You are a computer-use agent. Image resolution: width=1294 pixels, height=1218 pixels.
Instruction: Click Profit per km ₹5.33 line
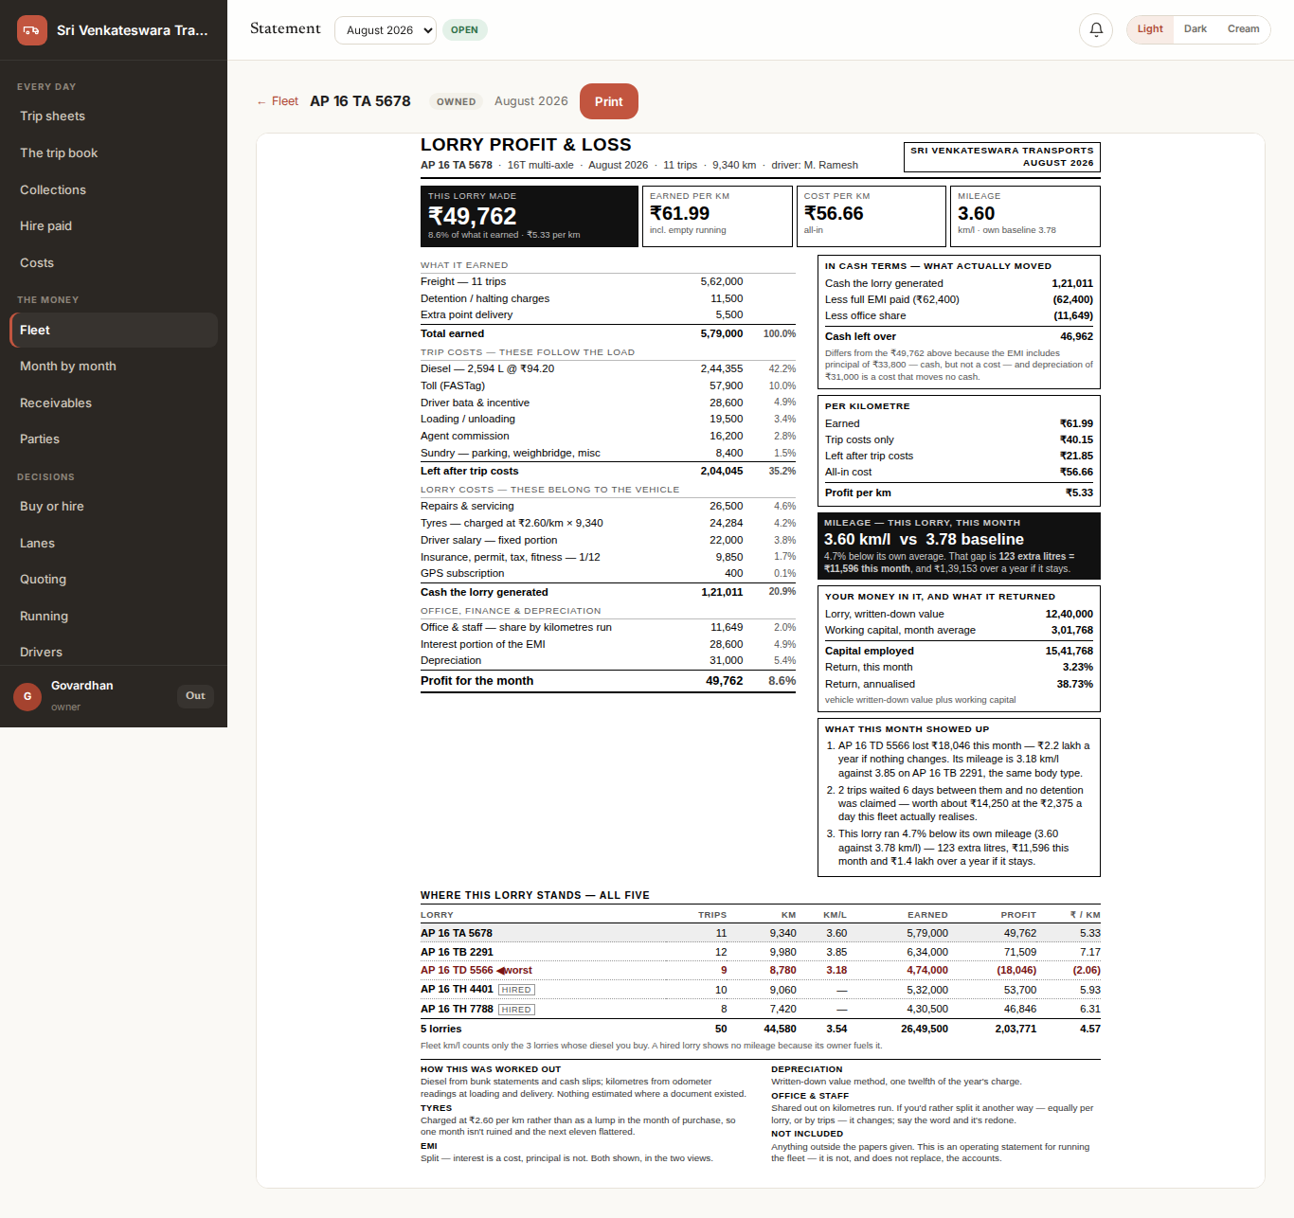pyautogui.click(x=959, y=493)
